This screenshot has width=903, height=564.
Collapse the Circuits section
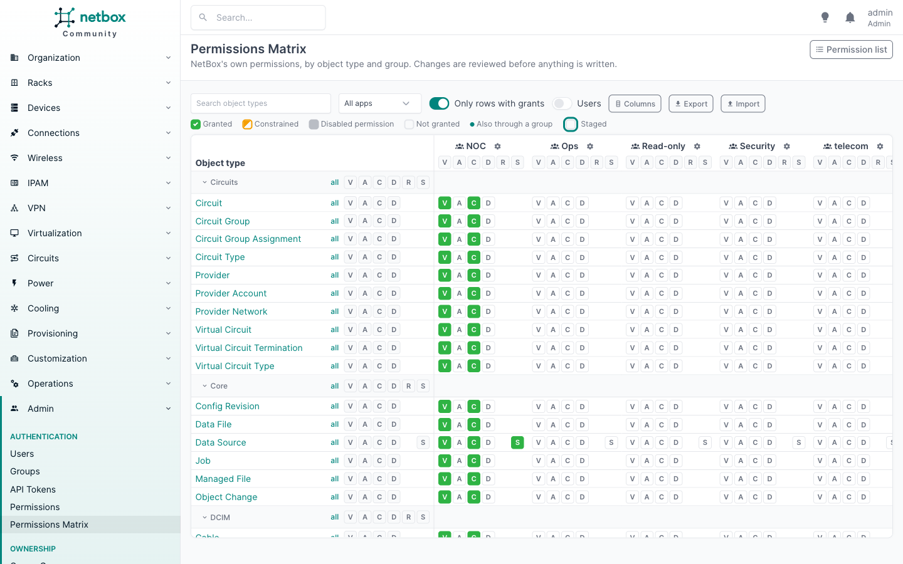coord(204,182)
